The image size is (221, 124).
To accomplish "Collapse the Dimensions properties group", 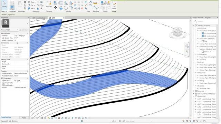I will click(x=28, y=43).
